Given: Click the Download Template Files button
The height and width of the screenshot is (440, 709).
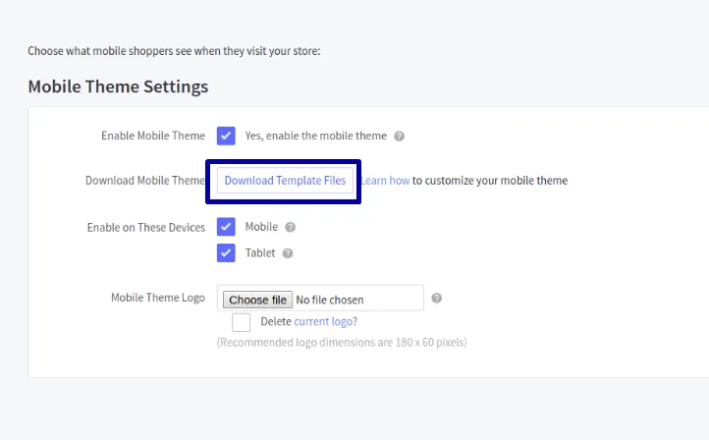Looking at the screenshot, I should (285, 181).
